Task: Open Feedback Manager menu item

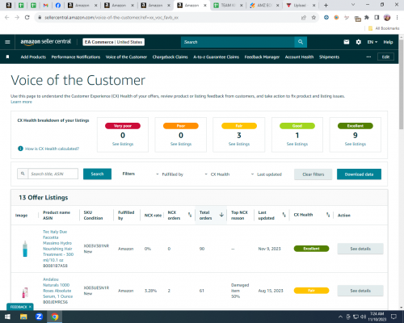Action: [x=262, y=57]
